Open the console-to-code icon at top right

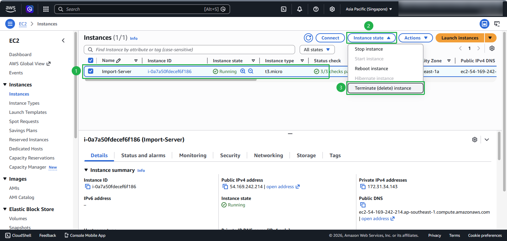pyautogui.click(x=497, y=24)
